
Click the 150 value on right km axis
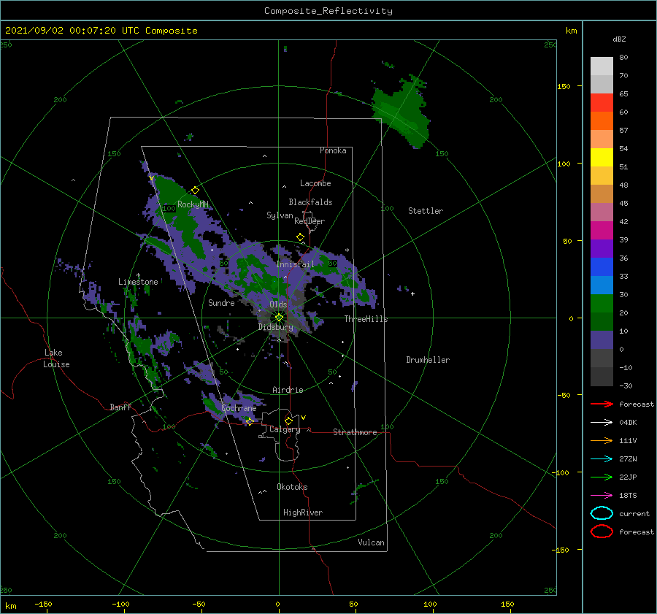coord(564,86)
